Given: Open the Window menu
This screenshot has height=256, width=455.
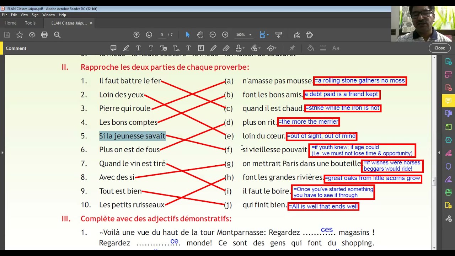Looking at the screenshot, I should click(48, 15).
